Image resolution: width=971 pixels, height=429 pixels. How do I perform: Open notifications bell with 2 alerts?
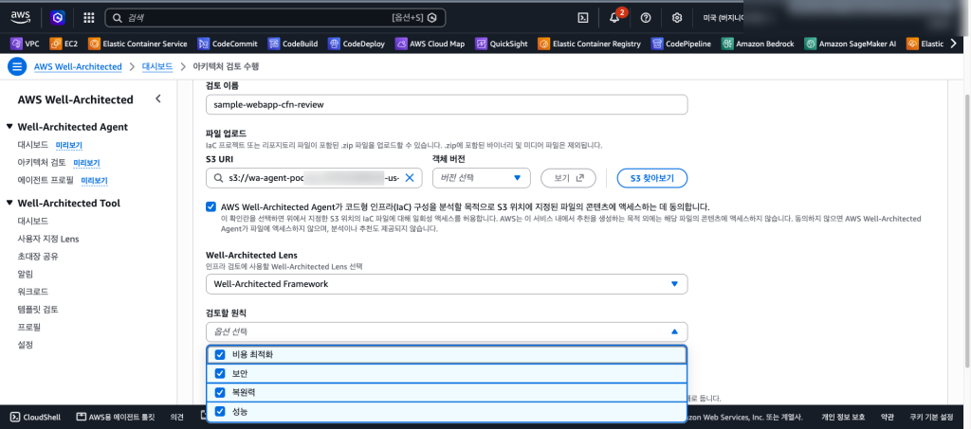point(614,17)
